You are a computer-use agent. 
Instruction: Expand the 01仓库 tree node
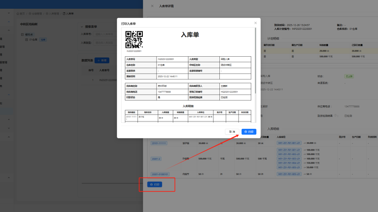pos(27,40)
